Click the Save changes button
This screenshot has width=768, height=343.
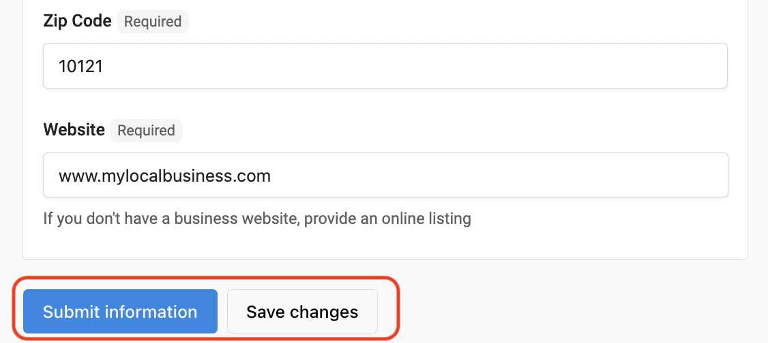click(302, 311)
